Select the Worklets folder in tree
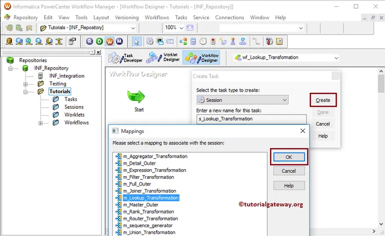Screen dimensions: 385x236 74,115
